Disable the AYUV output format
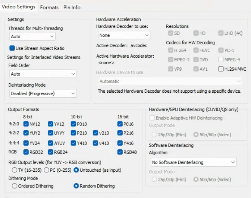The image size is (251, 198). click(x=51, y=143)
